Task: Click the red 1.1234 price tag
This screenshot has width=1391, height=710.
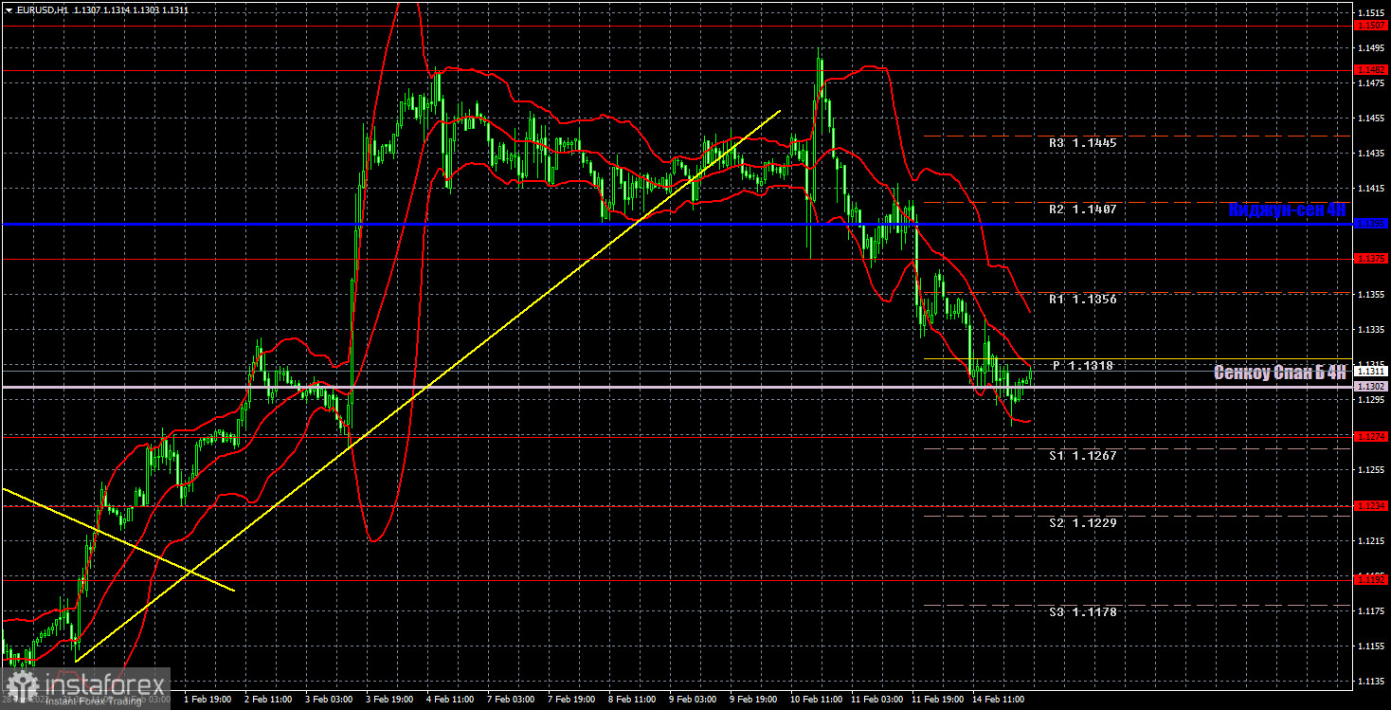Action: [1371, 506]
